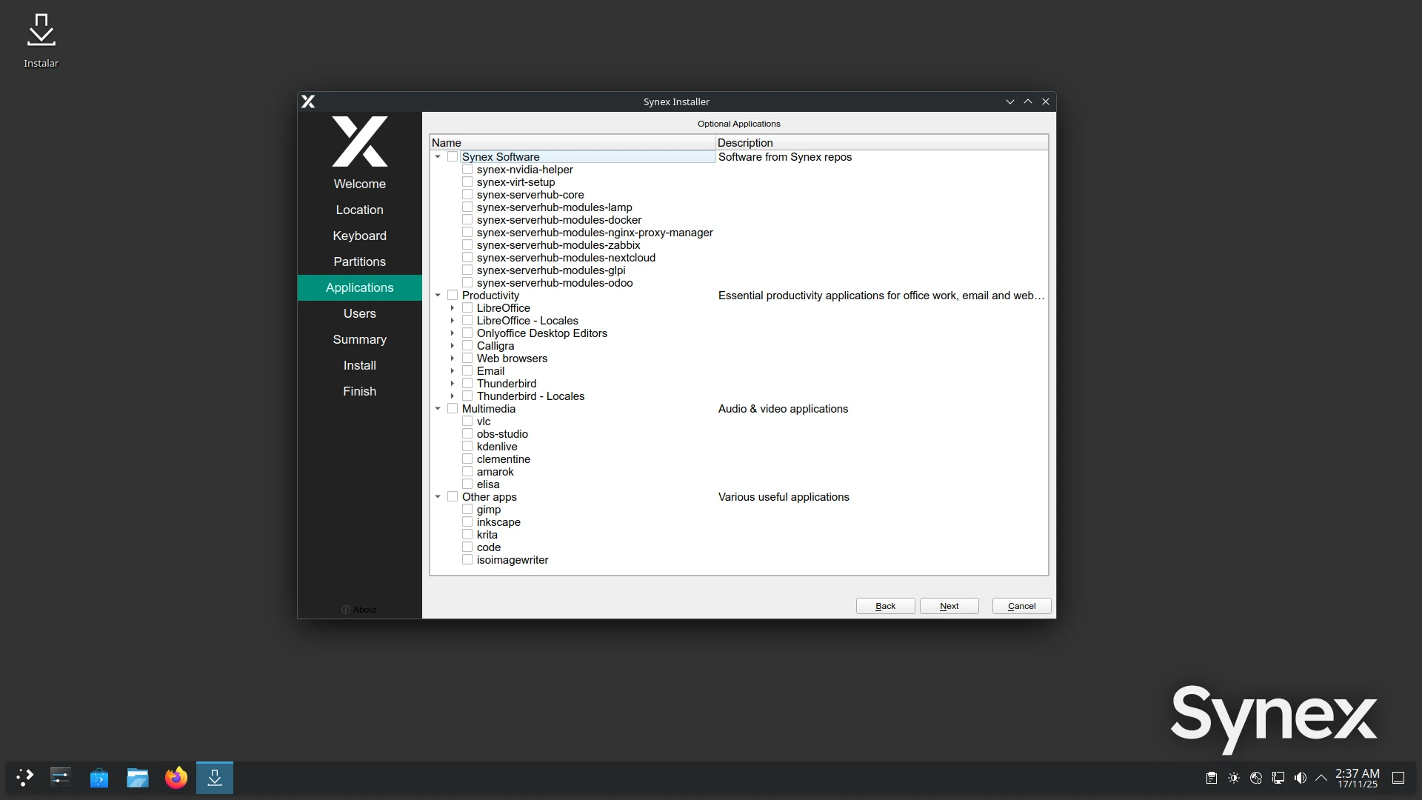Expand the LibreOffice tree item
Viewport: 1422px width, 800px height.
pyautogui.click(x=453, y=308)
